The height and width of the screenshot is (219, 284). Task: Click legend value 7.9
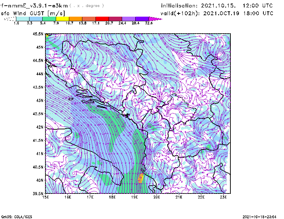pos(56,23)
